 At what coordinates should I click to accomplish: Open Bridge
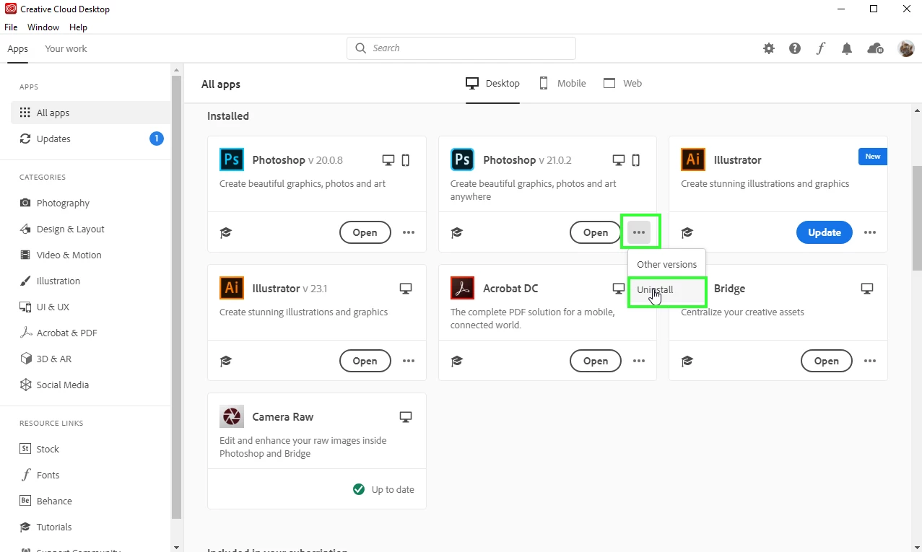click(x=827, y=361)
